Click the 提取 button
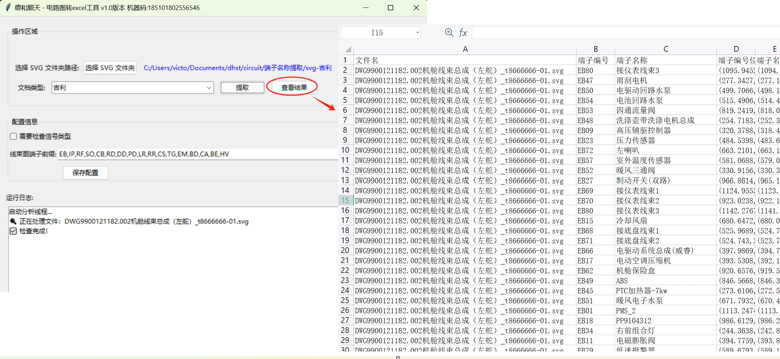Screen dimensions: 780x359 242,87
